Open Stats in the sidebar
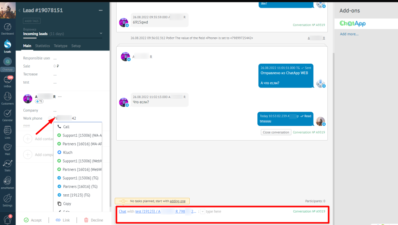Screen dimensions: 398x225 coord(7,165)
